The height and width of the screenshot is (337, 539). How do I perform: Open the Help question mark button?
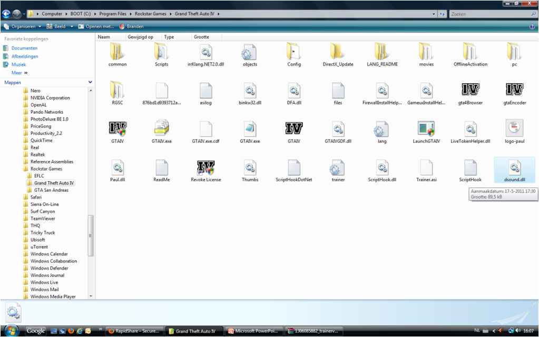click(532, 26)
